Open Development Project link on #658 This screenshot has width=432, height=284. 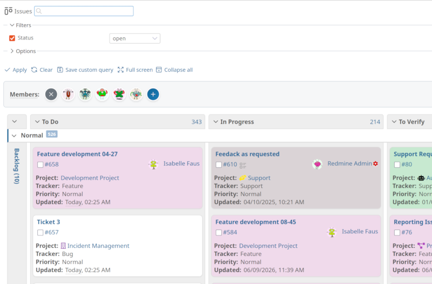[x=90, y=178]
